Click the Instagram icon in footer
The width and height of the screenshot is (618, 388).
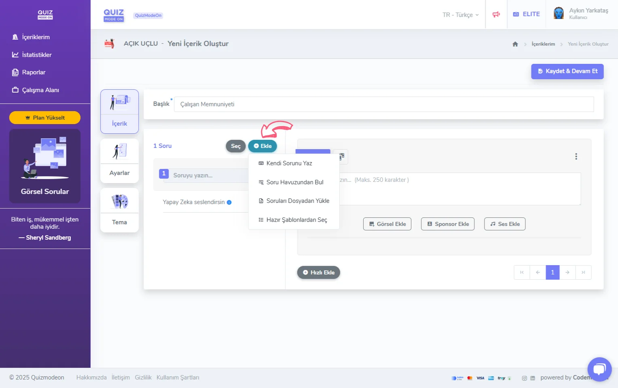524,378
